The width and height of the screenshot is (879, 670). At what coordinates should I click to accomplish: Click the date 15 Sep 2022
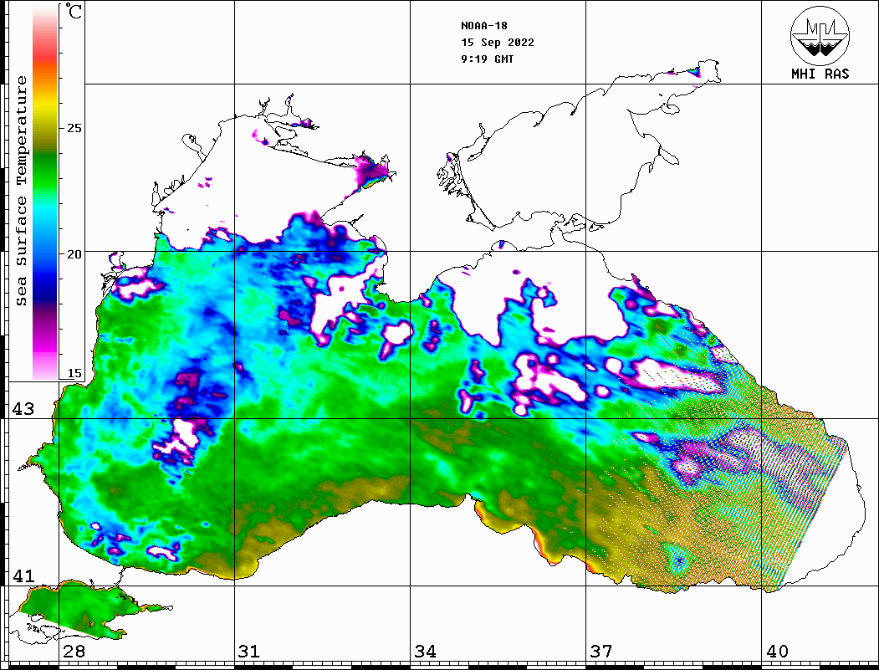[498, 43]
